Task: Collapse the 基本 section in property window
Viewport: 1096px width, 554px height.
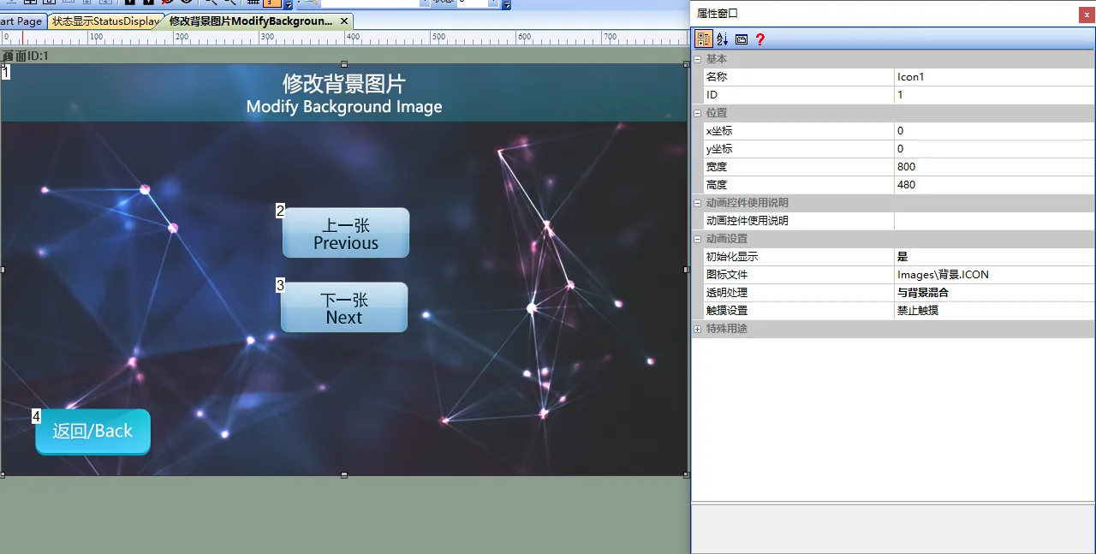Action: [x=699, y=59]
